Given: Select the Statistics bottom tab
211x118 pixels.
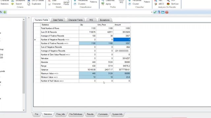Looking at the screenshot, I should coord(48,114).
